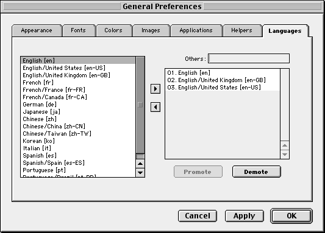Focus the Others text field
This screenshot has height=233, width=325.
[249, 58]
